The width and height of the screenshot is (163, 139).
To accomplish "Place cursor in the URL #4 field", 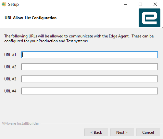I will click(x=90, y=91).
